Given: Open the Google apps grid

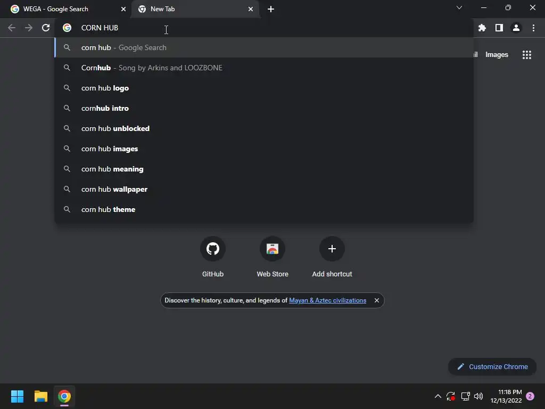Looking at the screenshot, I should pyautogui.click(x=527, y=55).
